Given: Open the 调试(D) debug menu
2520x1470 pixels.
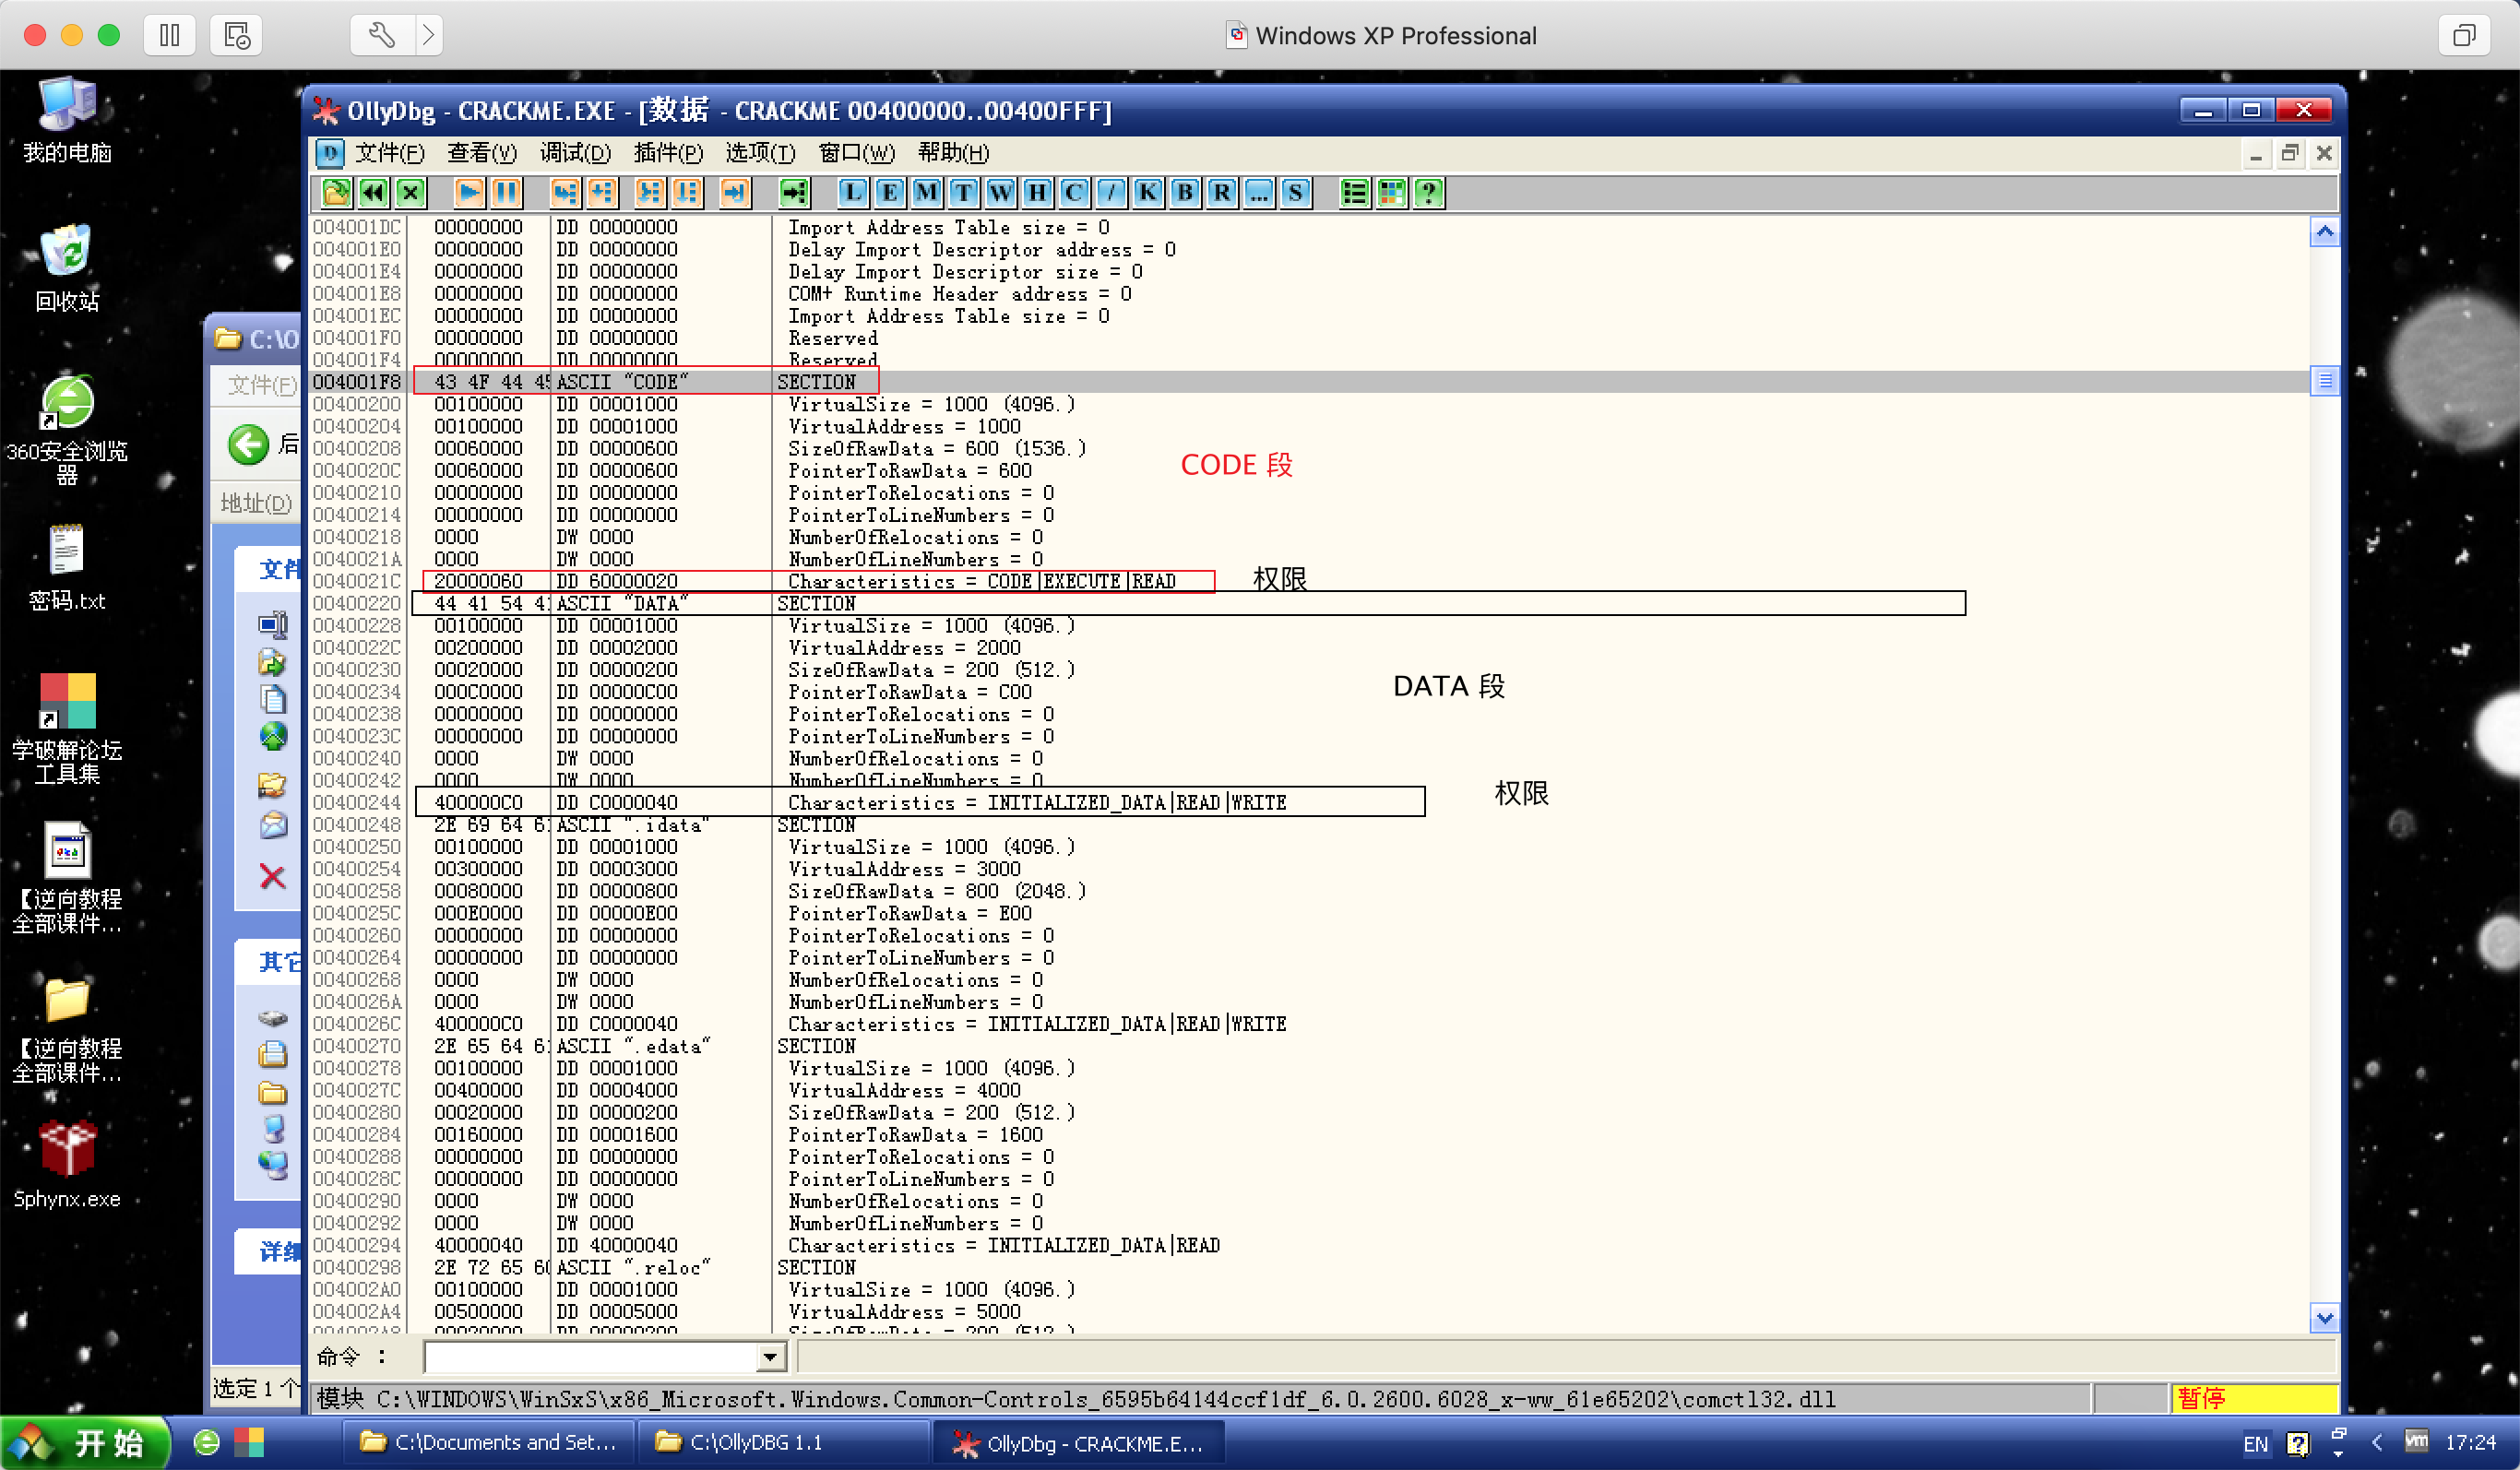Looking at the screenshot, I should (x=575, y=153).
